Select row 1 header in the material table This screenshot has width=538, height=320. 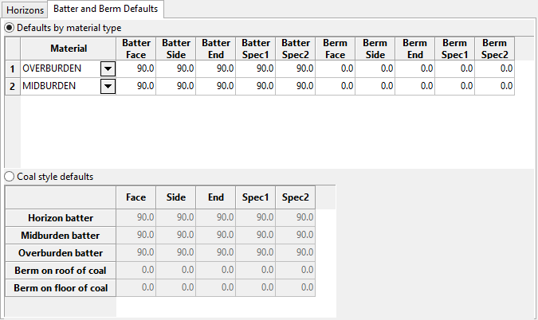(12, 69)
